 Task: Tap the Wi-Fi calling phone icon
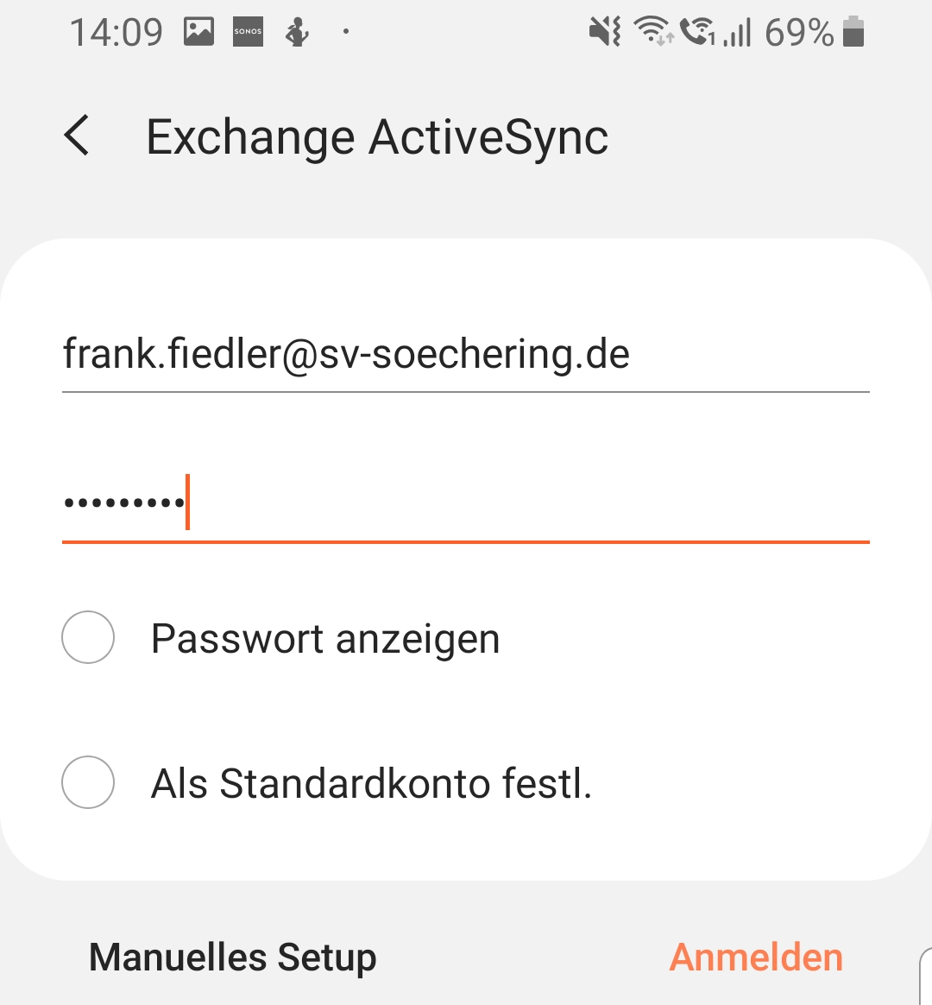(696, 32)
